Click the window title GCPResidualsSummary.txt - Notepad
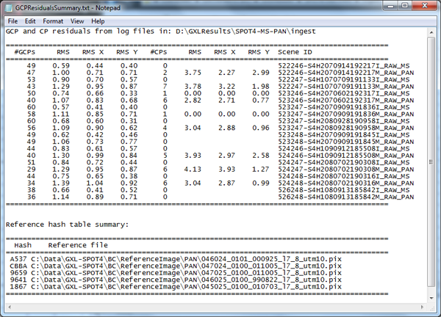Viewport: 441px width, 317px height. pos(68,8)
